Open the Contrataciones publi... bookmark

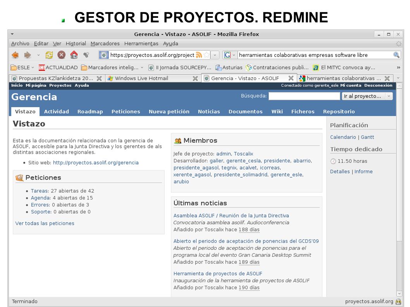[277, 67]
